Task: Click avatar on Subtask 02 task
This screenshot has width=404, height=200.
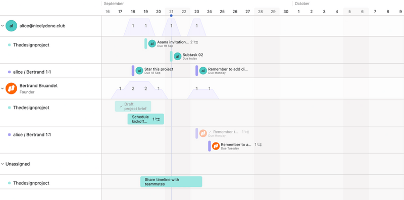Action: (177, 56)
